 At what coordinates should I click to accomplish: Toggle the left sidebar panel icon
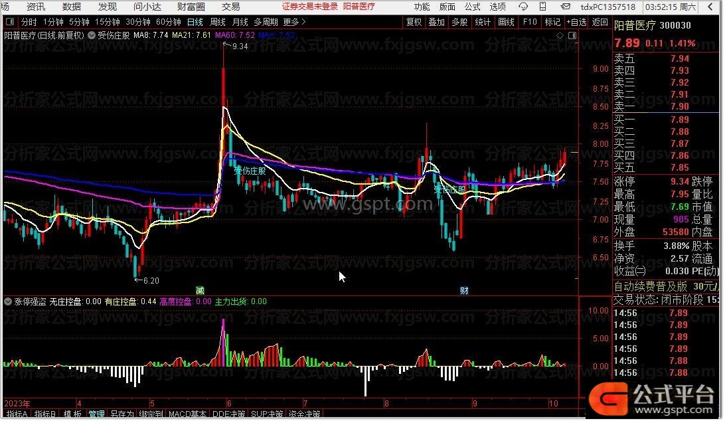9,21
